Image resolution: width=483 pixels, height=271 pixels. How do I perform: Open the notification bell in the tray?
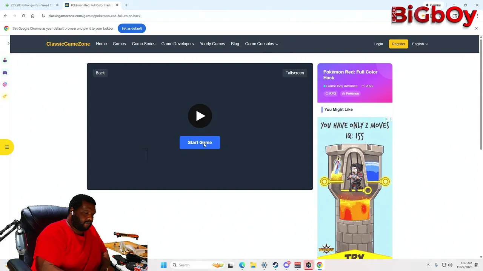[x=476, y=265]
